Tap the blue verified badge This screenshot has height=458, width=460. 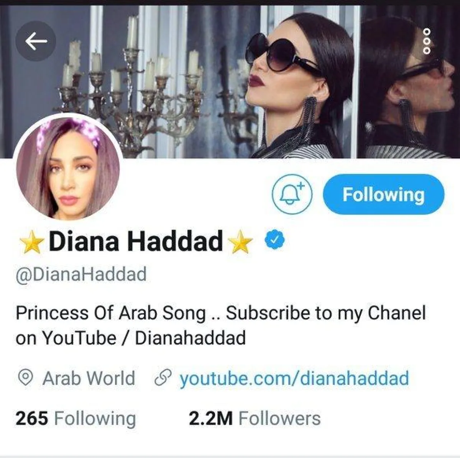click(x=274, y=240)
